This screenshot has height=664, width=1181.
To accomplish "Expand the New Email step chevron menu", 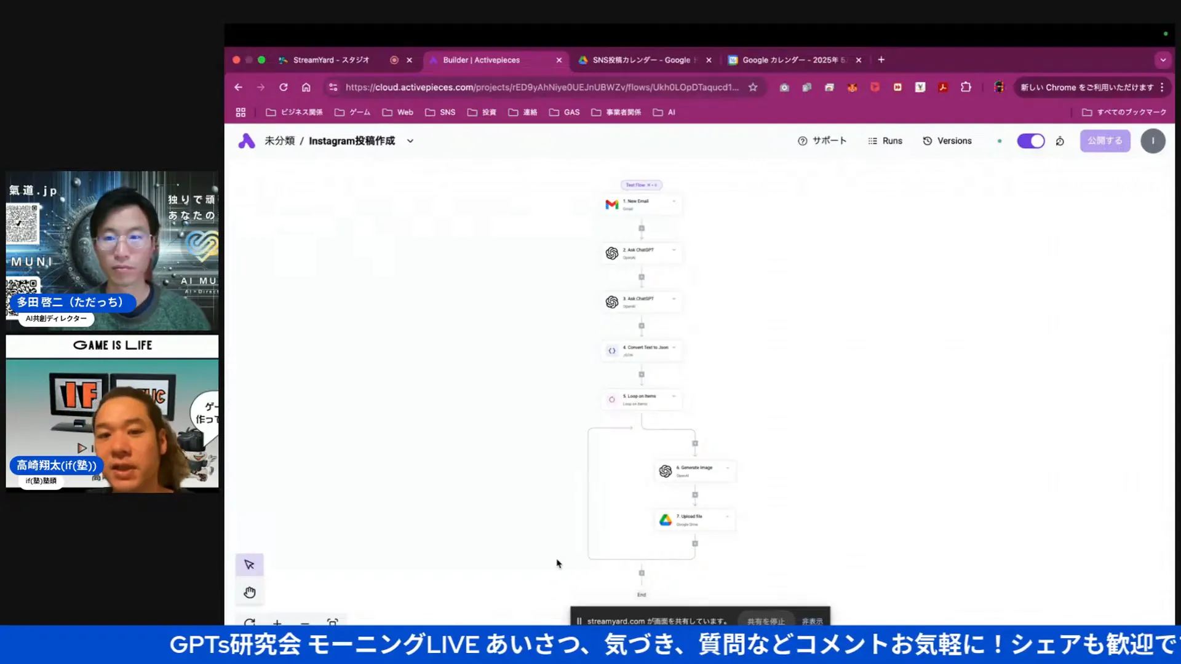I will pyautogui.click(x=674, y=201).
